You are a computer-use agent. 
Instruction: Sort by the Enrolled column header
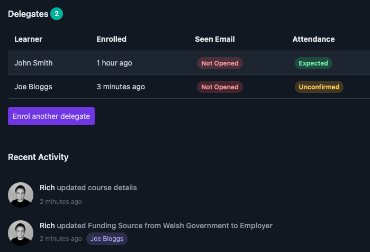(111, 39)
